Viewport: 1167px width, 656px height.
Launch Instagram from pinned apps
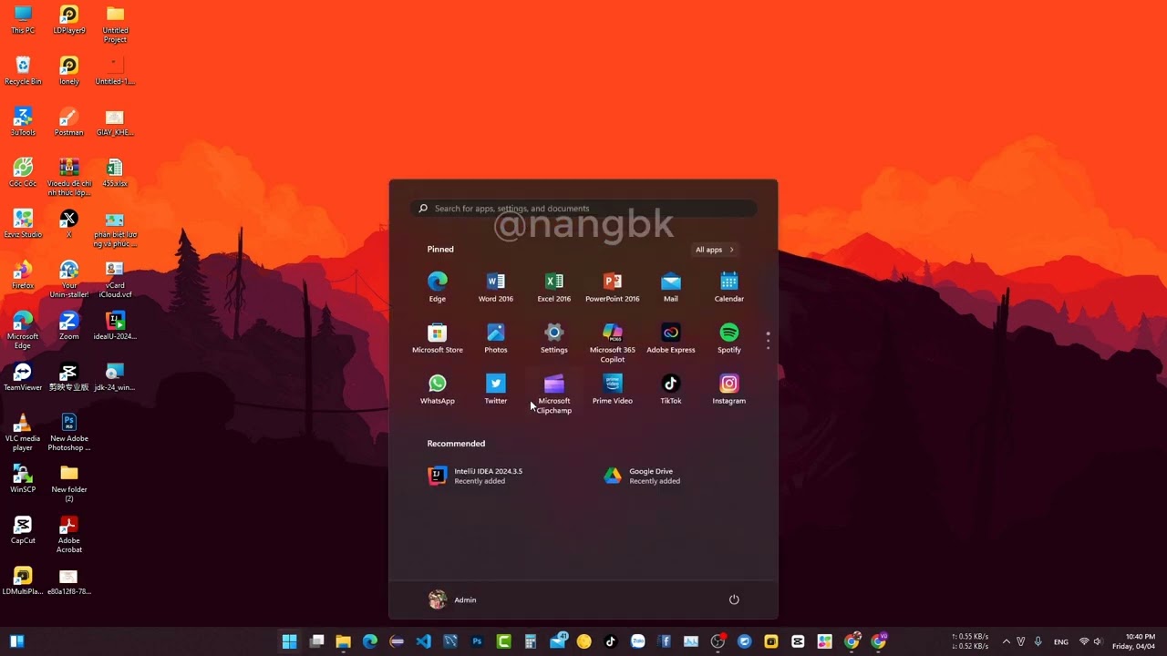tap(729, 388)
